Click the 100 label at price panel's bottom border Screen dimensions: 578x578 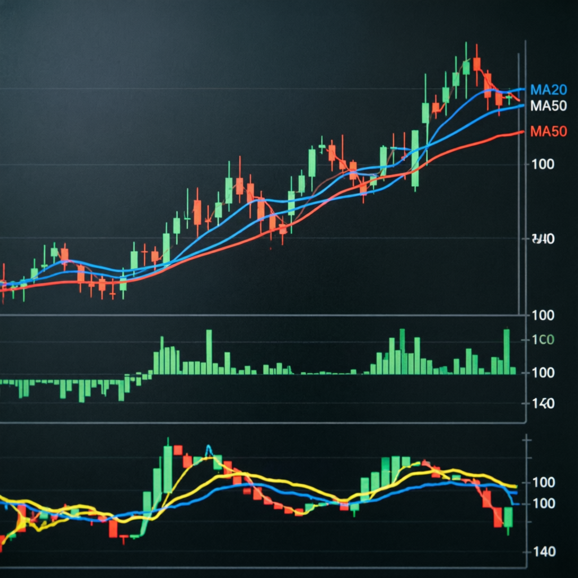543,315
